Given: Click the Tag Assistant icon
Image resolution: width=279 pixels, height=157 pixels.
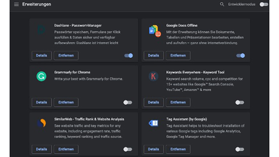Looking at the screenshot, I should 153,123.
